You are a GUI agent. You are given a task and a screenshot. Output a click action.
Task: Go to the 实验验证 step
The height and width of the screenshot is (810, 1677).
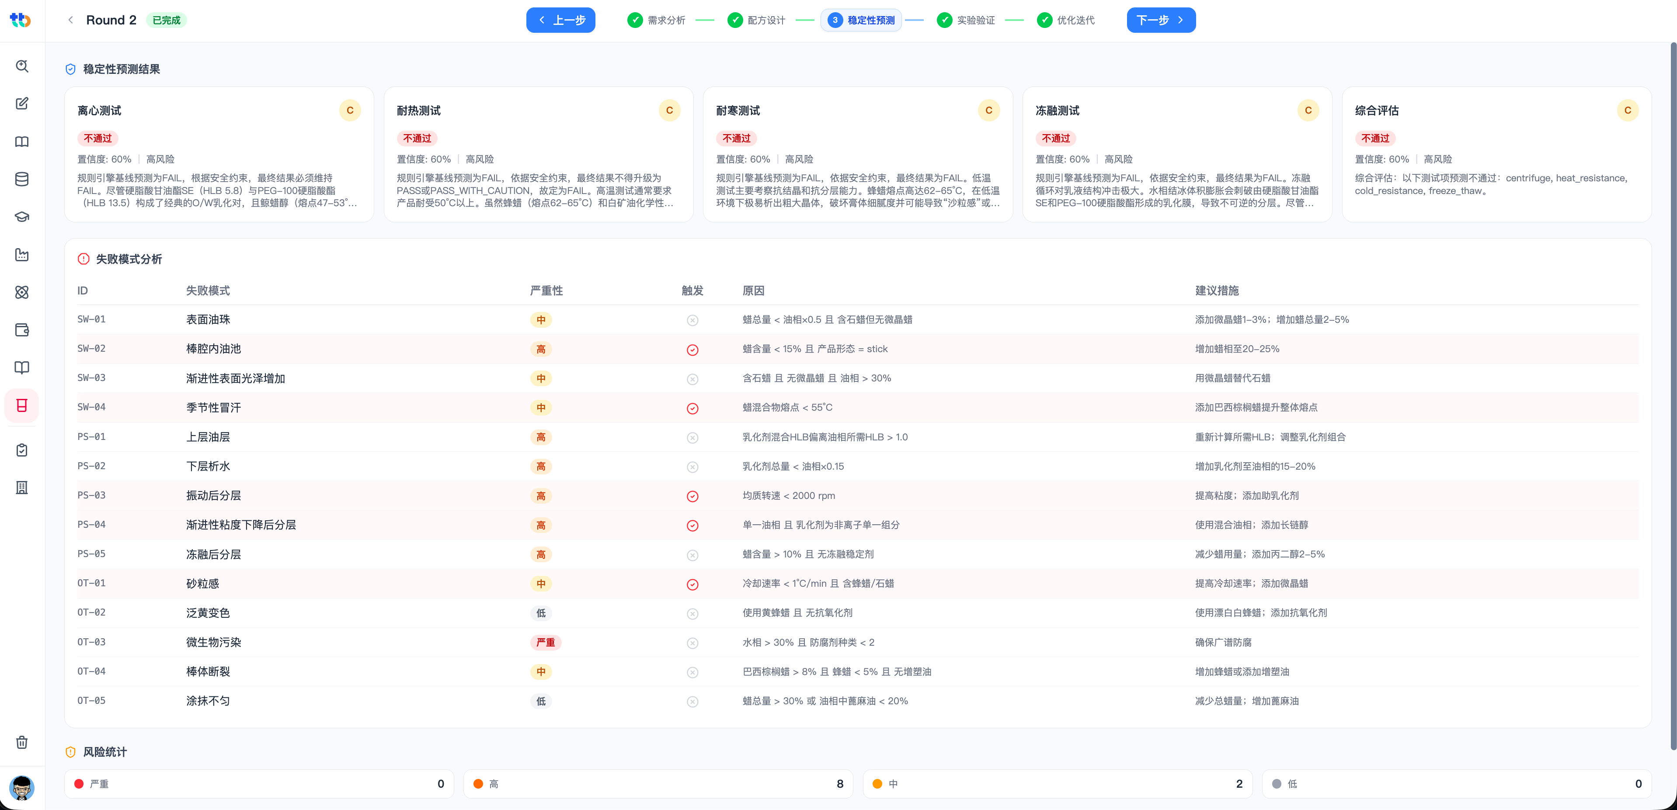pyautogui.click(x=966, y=20)
